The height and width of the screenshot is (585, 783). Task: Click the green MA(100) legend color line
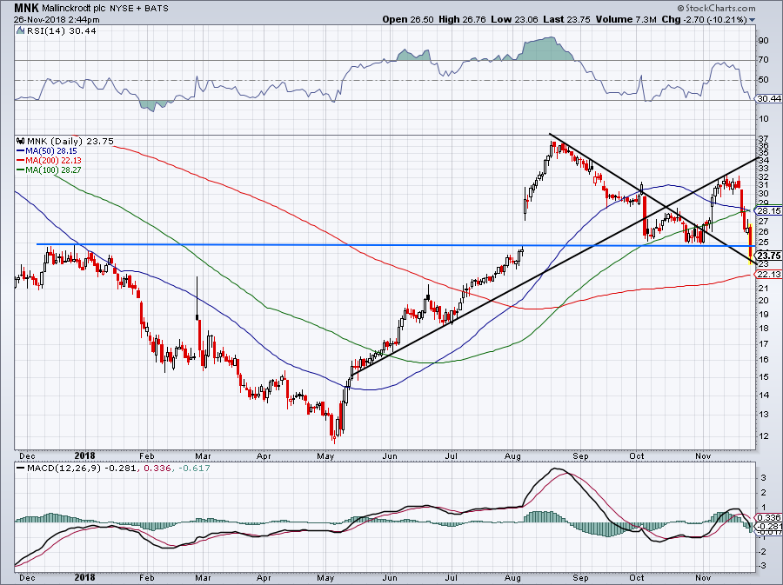pos(21,170)
